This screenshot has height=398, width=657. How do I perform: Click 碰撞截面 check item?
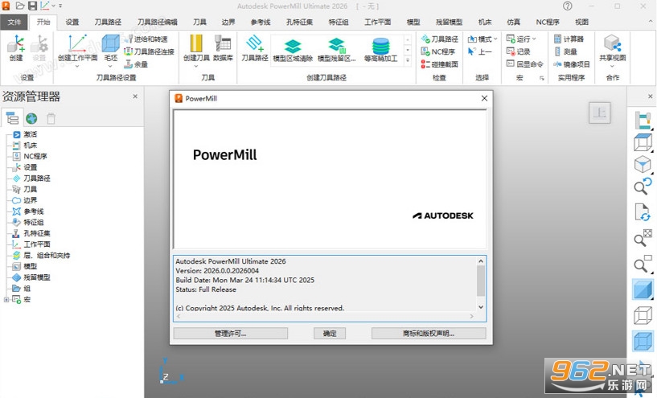[440, 64]
